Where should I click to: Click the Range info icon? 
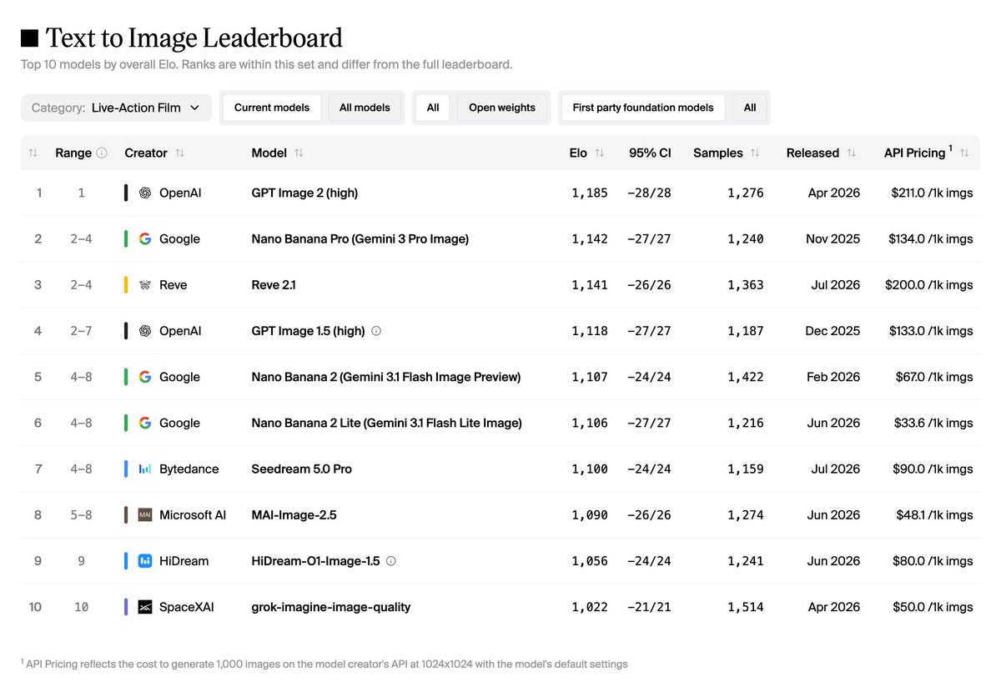[102, 153]
